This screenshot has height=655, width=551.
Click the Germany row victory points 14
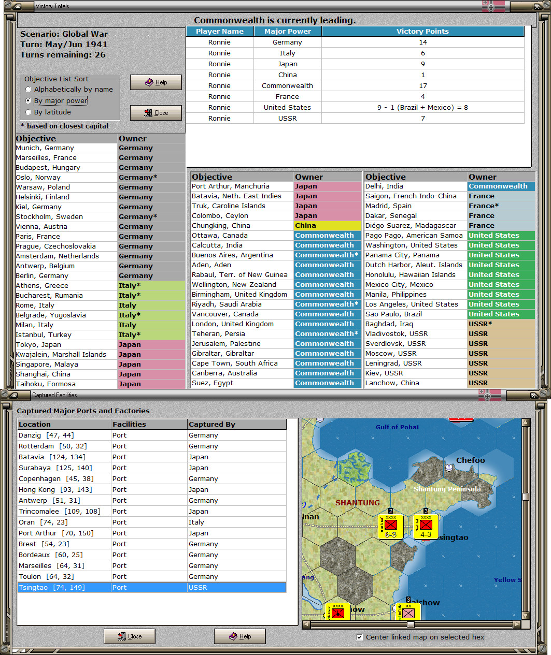[423, 42]
